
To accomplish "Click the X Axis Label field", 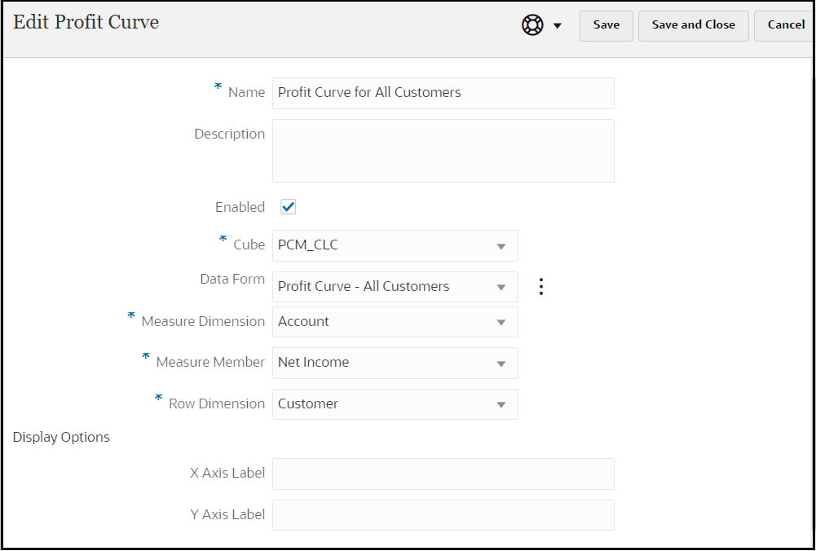I will [x=443, y=474].
